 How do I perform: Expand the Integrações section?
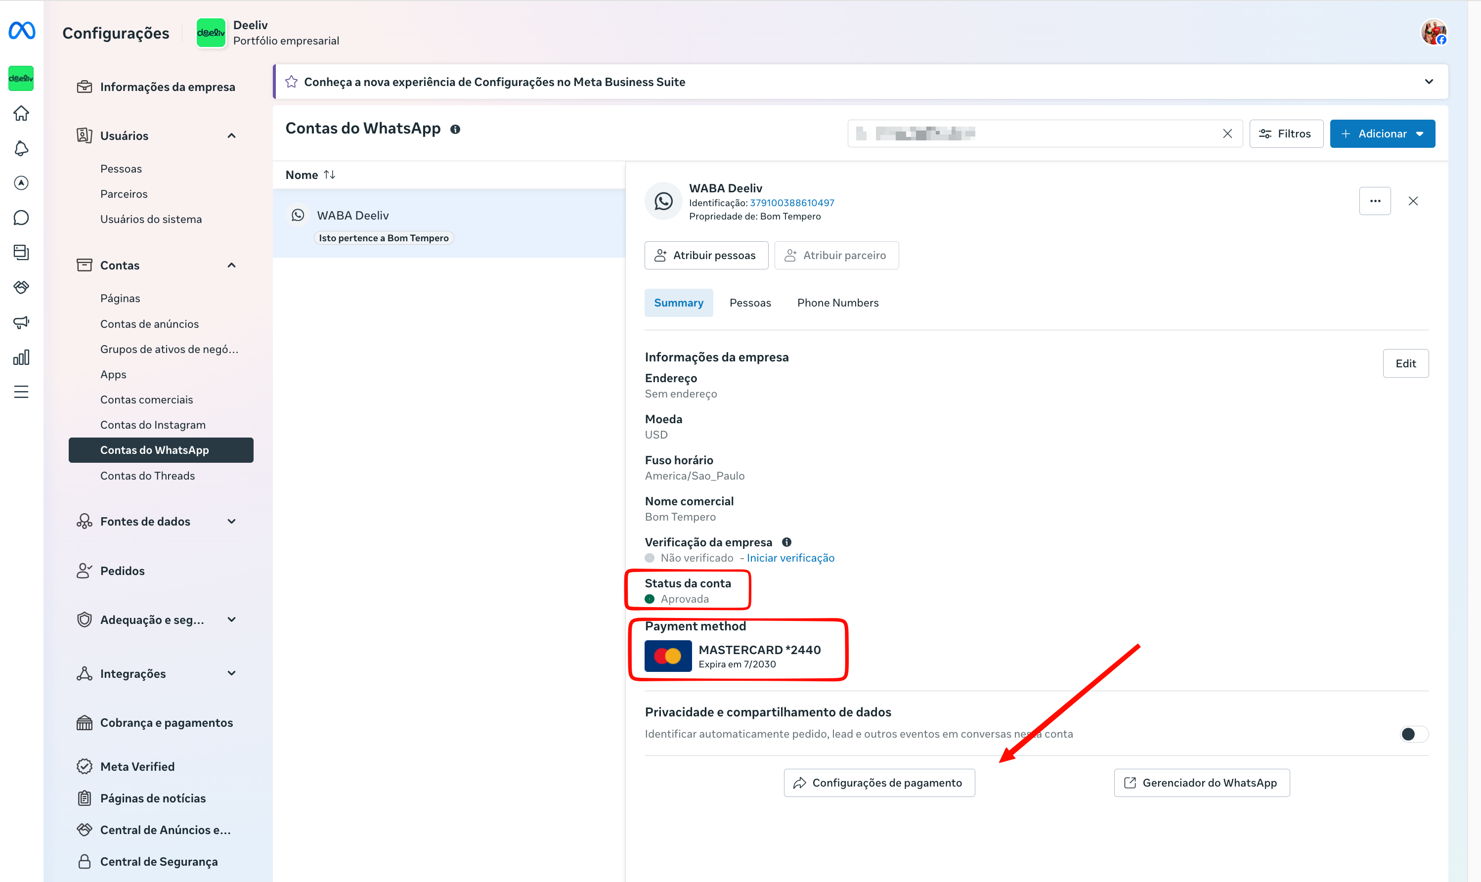click(232, 673)
